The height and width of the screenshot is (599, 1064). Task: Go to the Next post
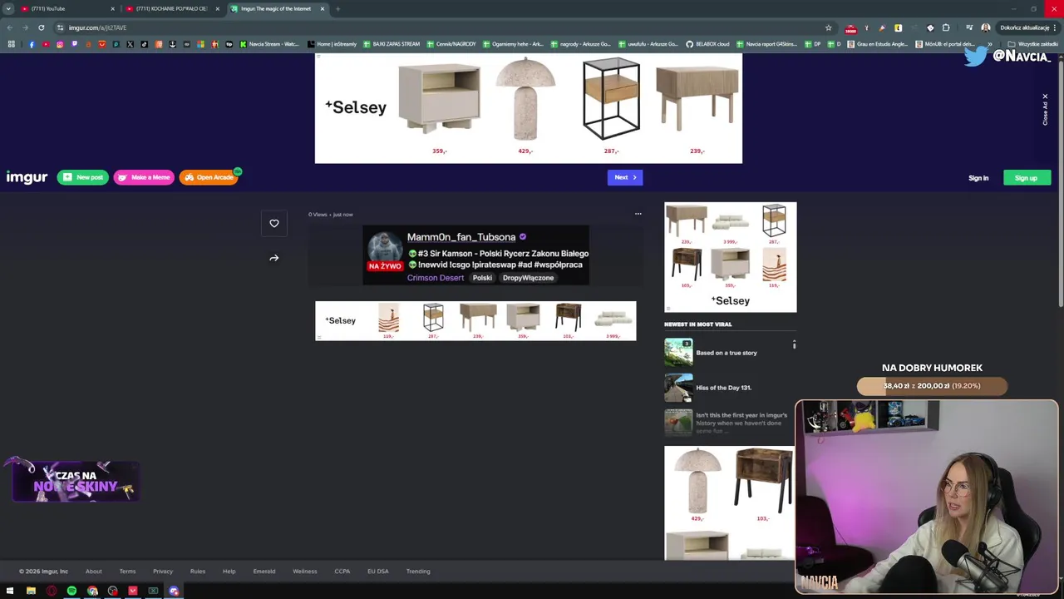[x=625, y=177]
